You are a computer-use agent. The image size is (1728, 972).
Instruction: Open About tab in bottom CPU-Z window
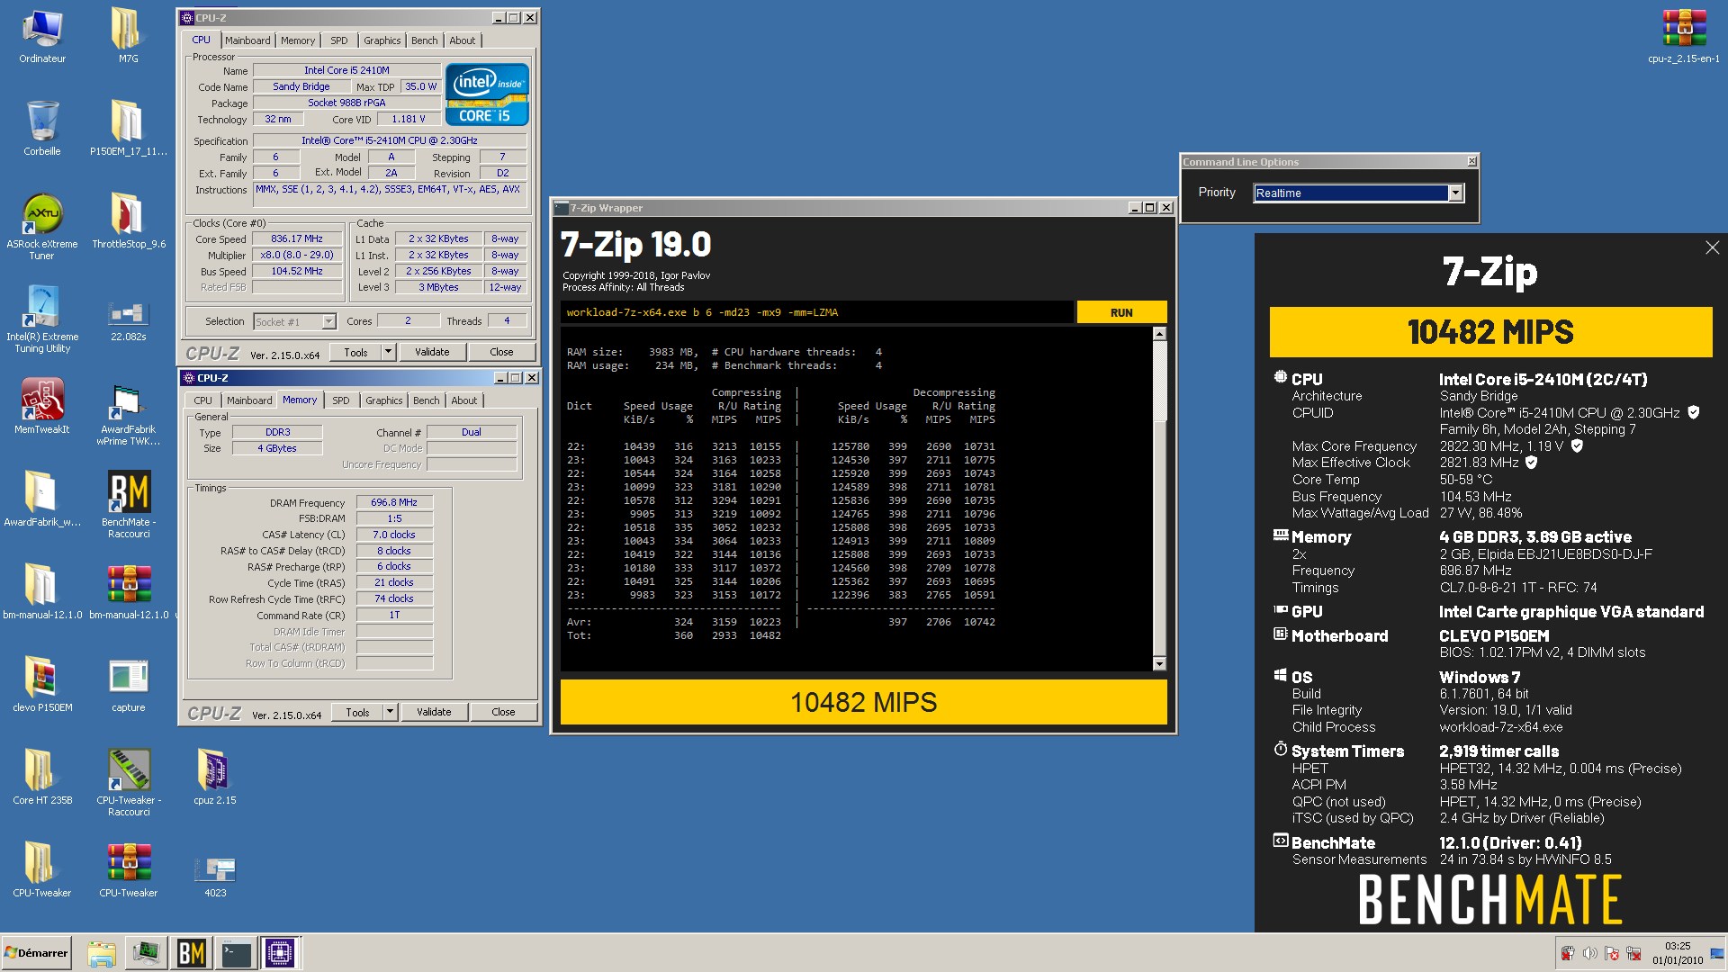(x=464, y=400)
